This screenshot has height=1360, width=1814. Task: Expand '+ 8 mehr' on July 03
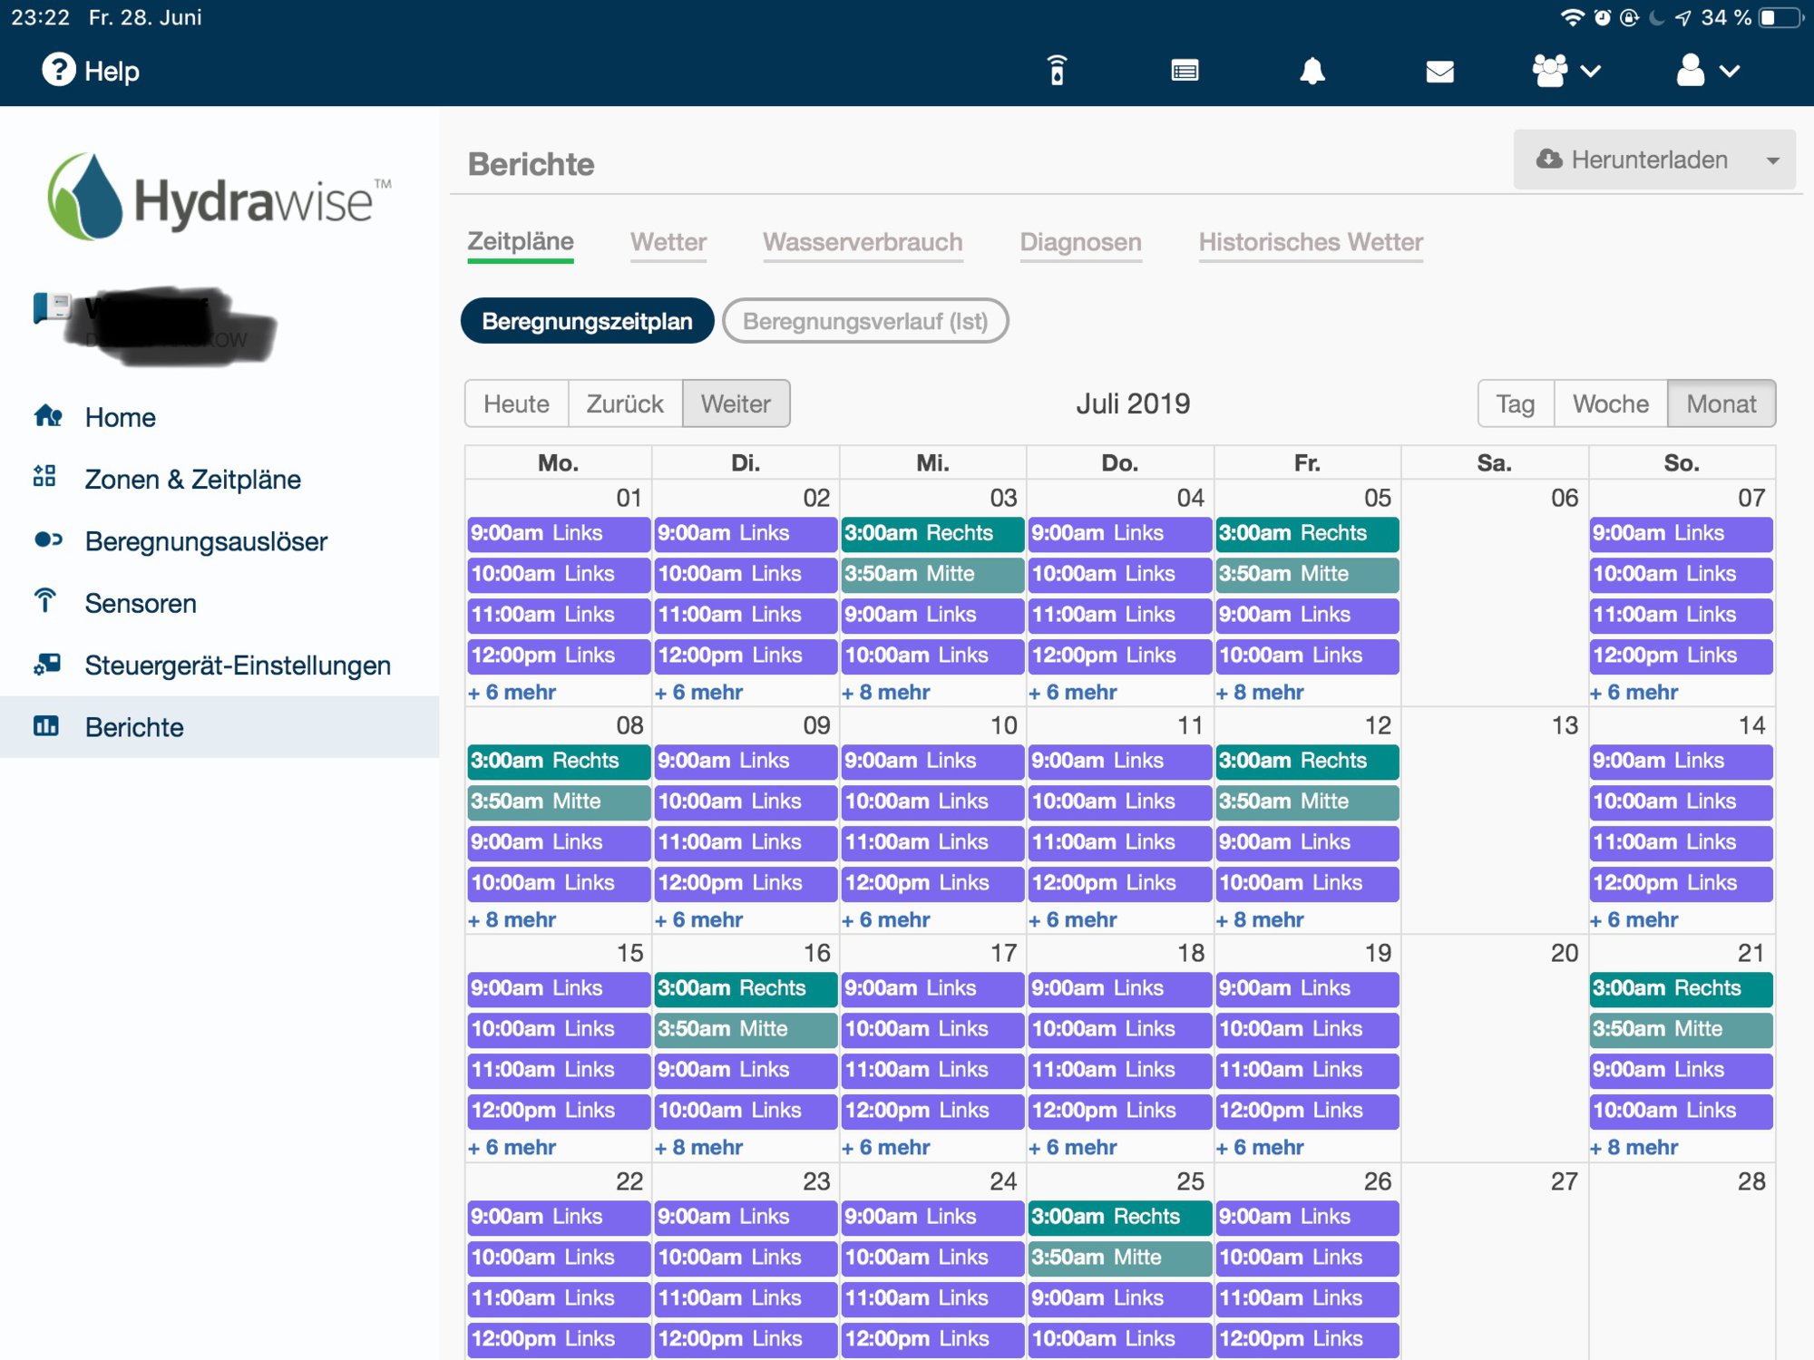[886, 693]
